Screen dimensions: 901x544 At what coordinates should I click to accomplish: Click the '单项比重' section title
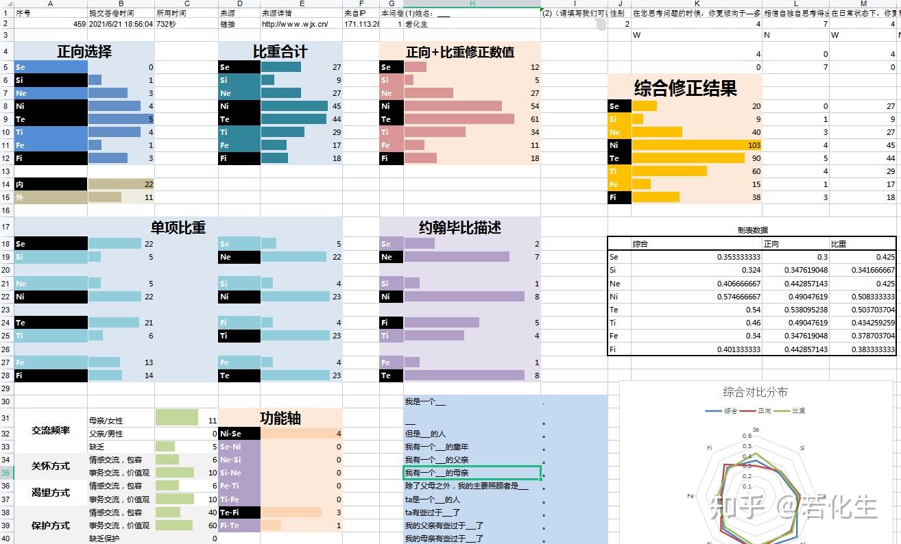tap(178, 227)
